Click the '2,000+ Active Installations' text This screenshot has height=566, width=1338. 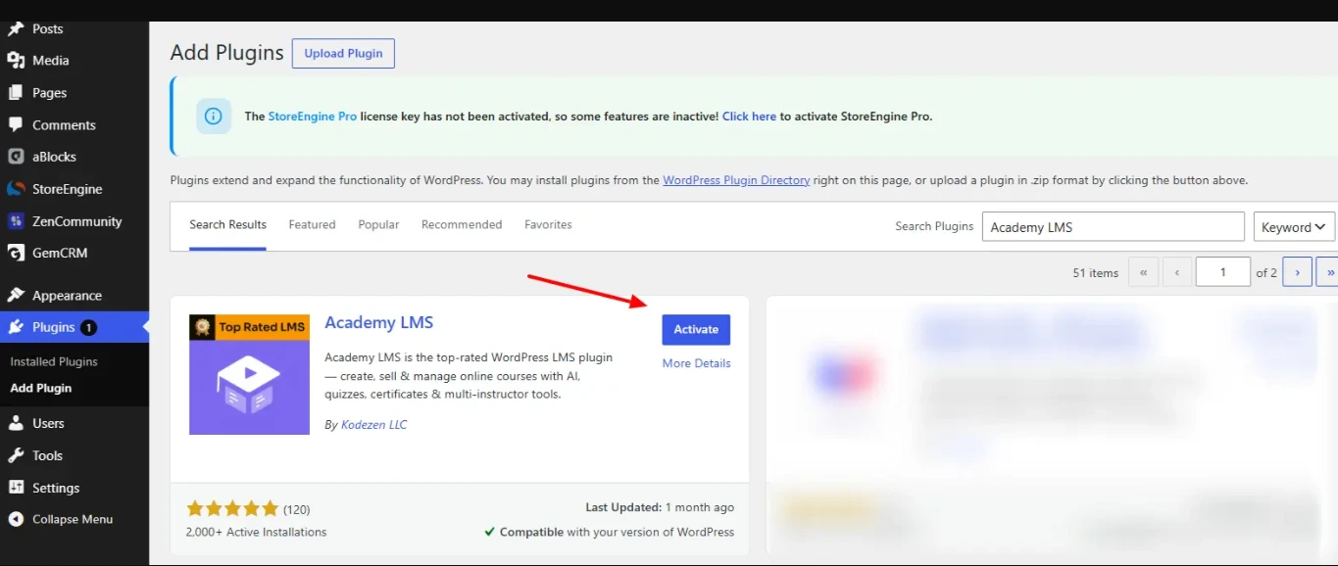point(256,533)
